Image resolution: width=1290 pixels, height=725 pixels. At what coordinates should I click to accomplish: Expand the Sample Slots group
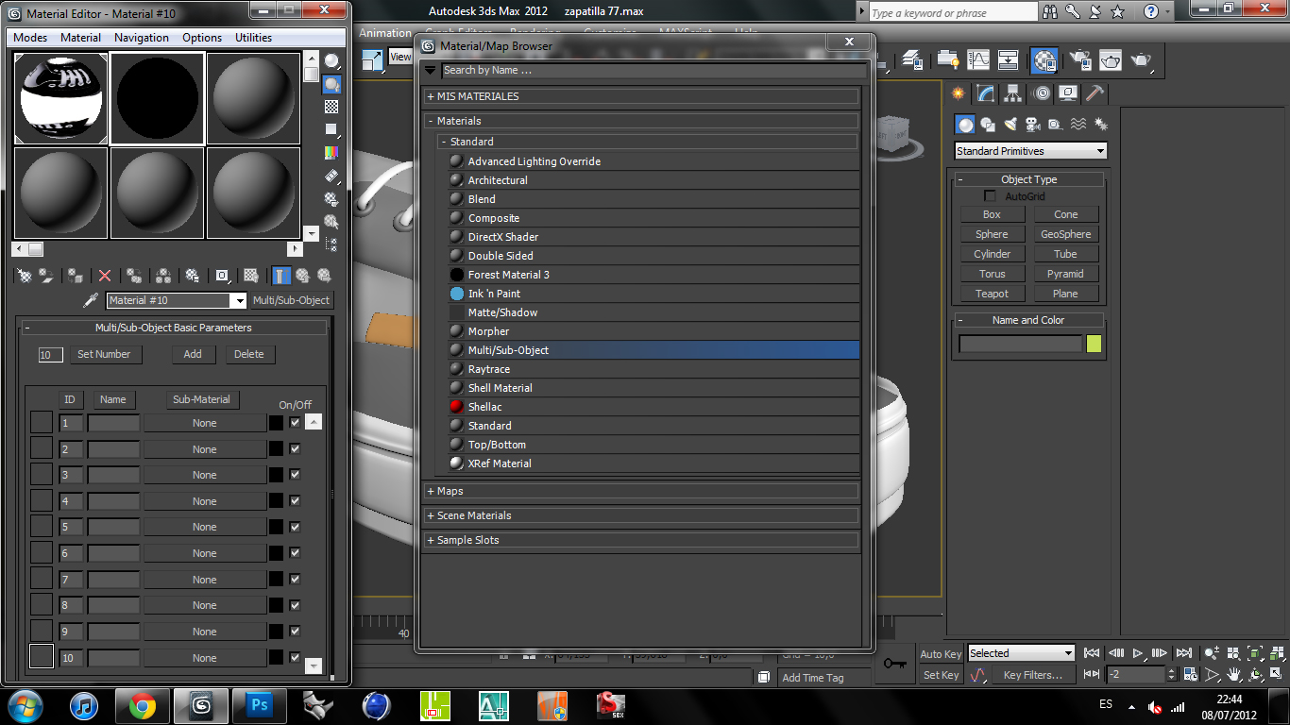point(642,540)
